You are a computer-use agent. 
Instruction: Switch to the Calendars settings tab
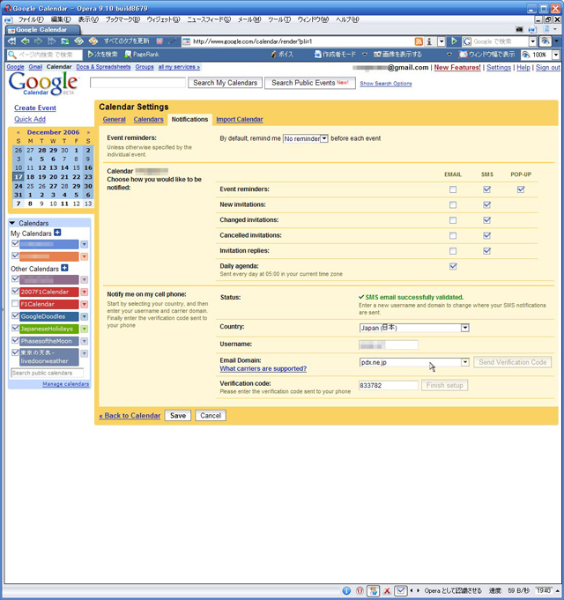[x=148, y=120]
